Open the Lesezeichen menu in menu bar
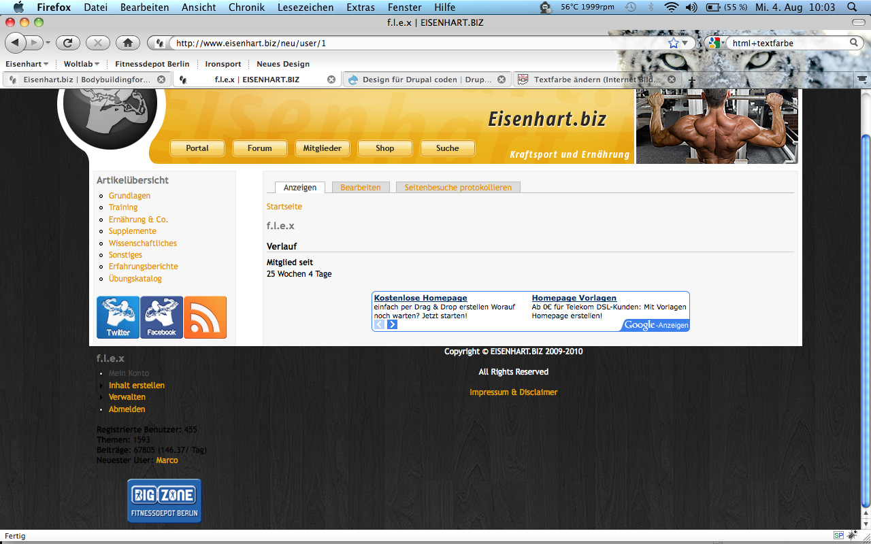 point(306,7)
